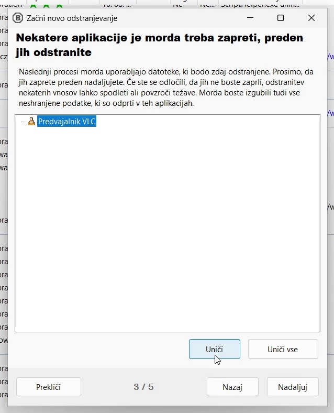Click the dotted tree connector before the VLC entry
The width and height of the screenshot is (334, 413).
point(23,122)
